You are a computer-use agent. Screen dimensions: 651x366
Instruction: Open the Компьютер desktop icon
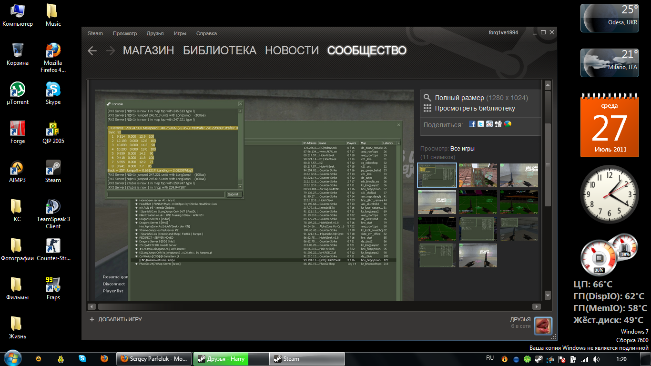pyautogui.click(x=18, y=15)
